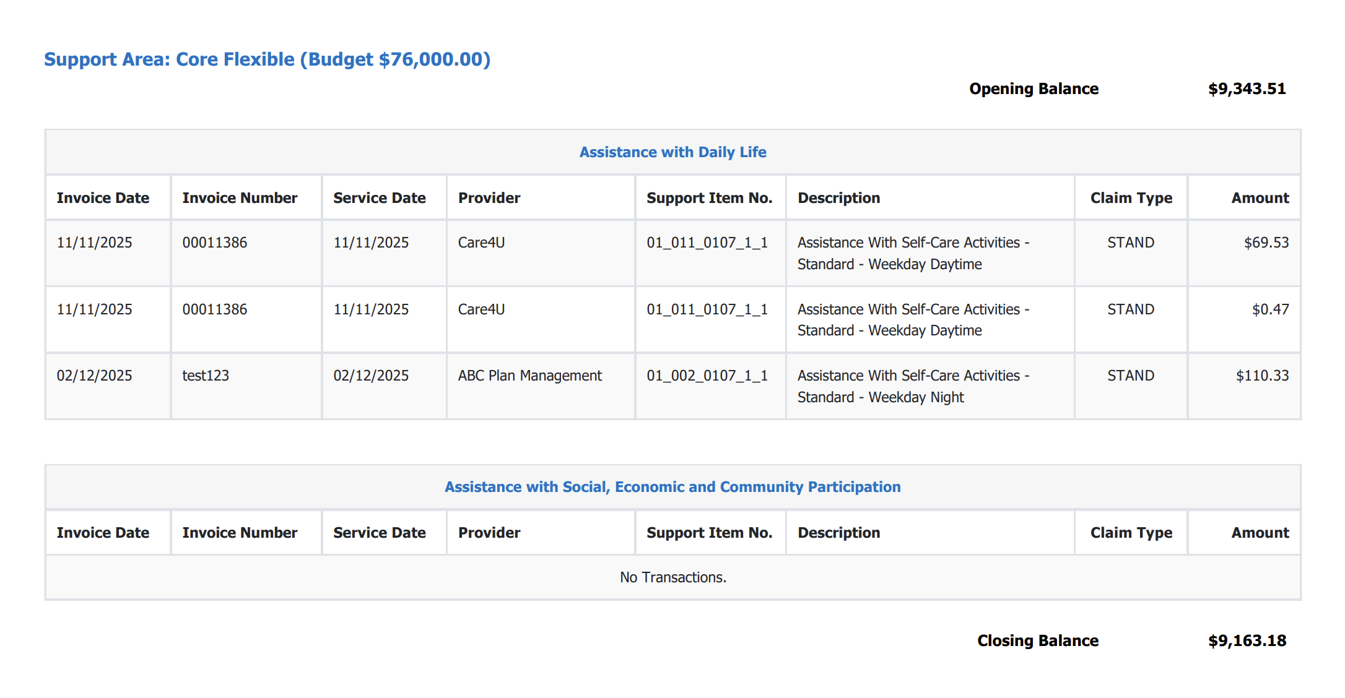The image size is (1345, 698).
Task: Click the Claim Type header in the Daily Life table
Action: click(x=1131, y=198)
